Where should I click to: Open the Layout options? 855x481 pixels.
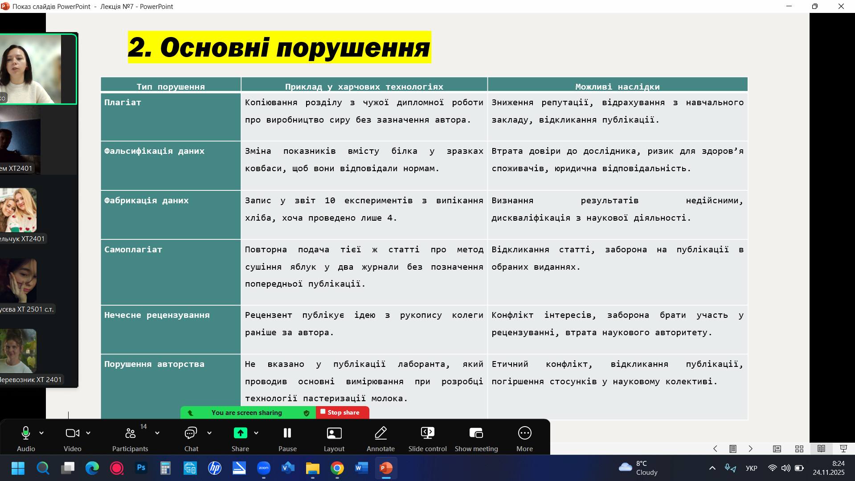[x=334, y=437]
